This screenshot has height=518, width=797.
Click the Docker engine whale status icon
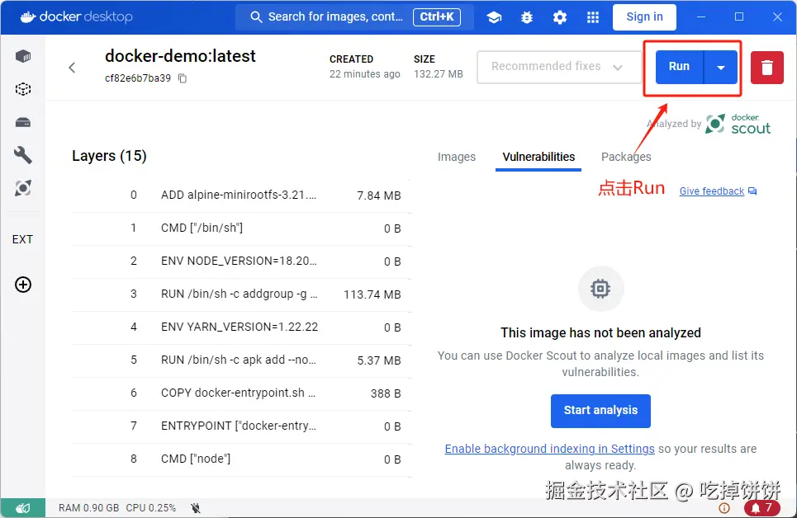coord(23,508)
